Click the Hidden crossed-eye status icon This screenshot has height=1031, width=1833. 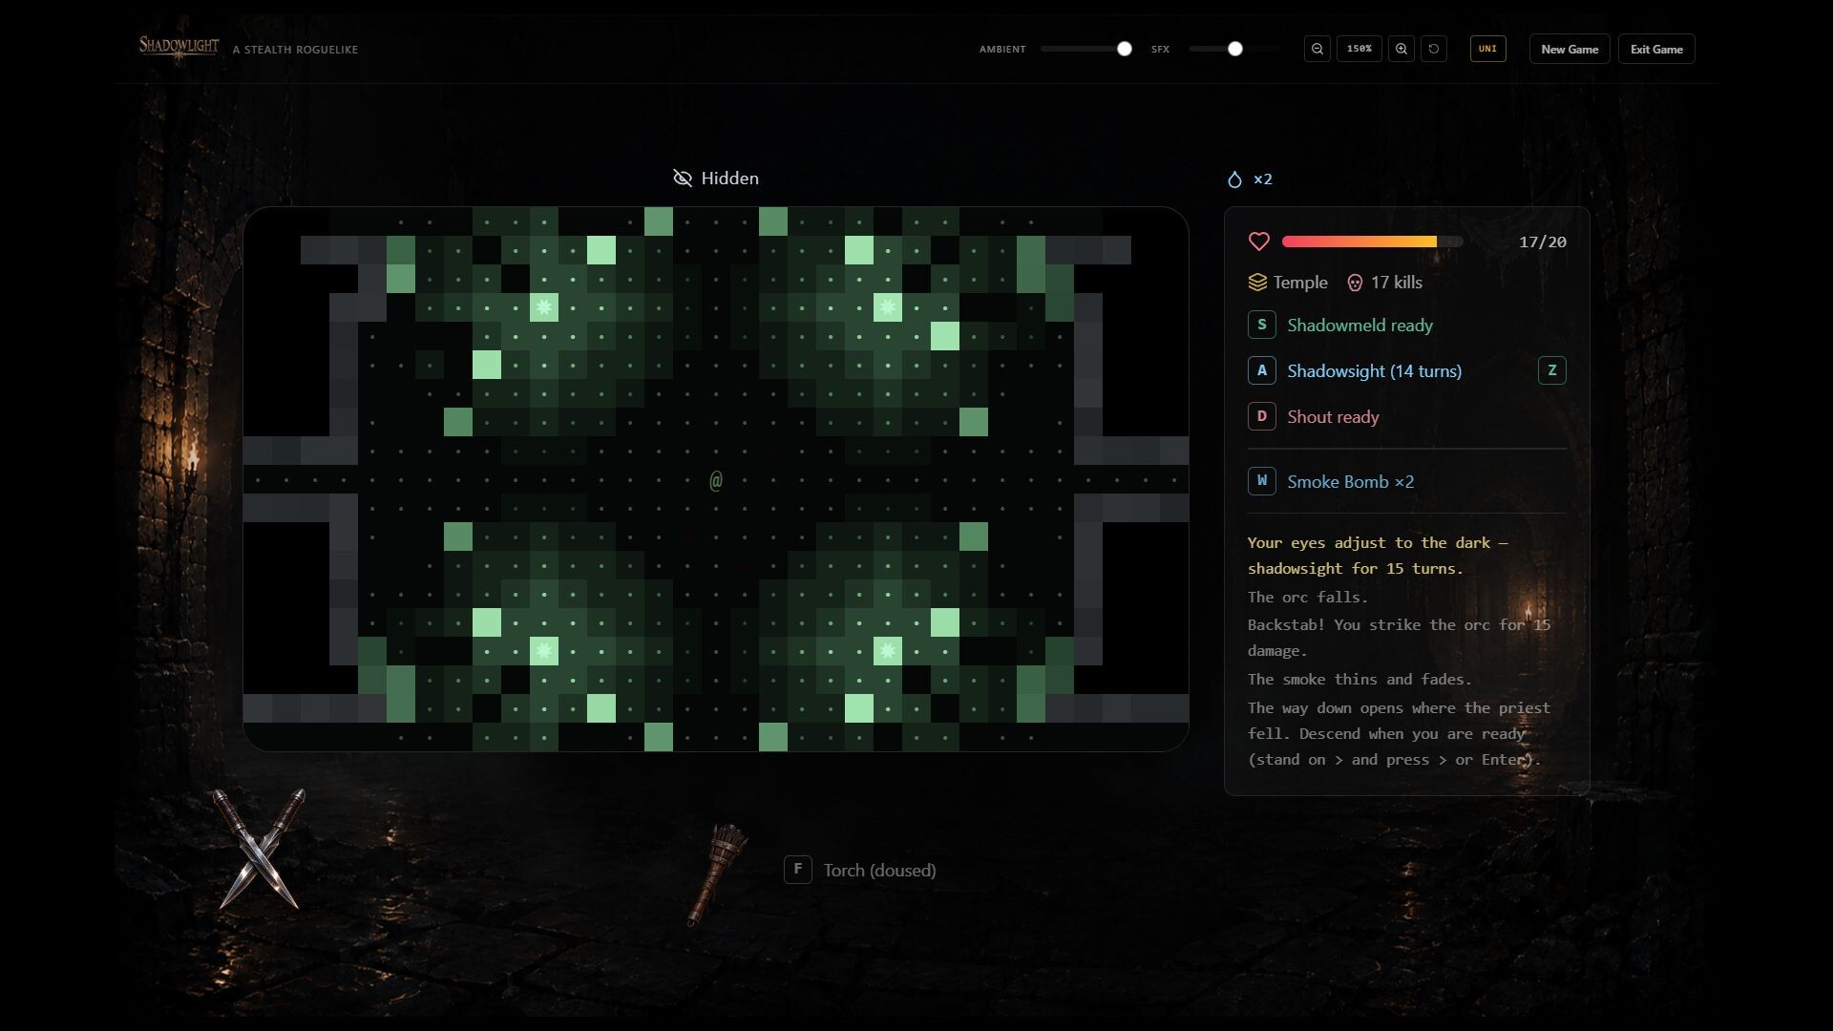683,179
